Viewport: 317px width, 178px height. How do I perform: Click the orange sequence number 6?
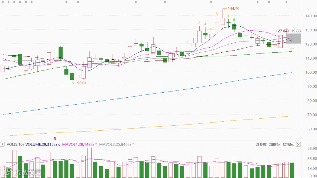[x=217, y=14]
